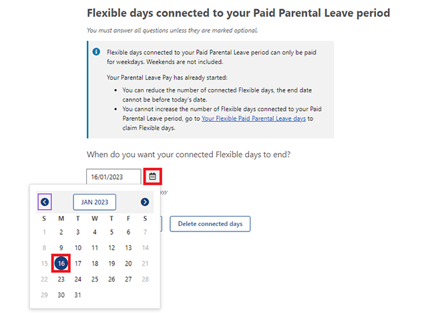434x313 pixels.
Task: Open the calendar date picker icon
Action: click(152, 177)
